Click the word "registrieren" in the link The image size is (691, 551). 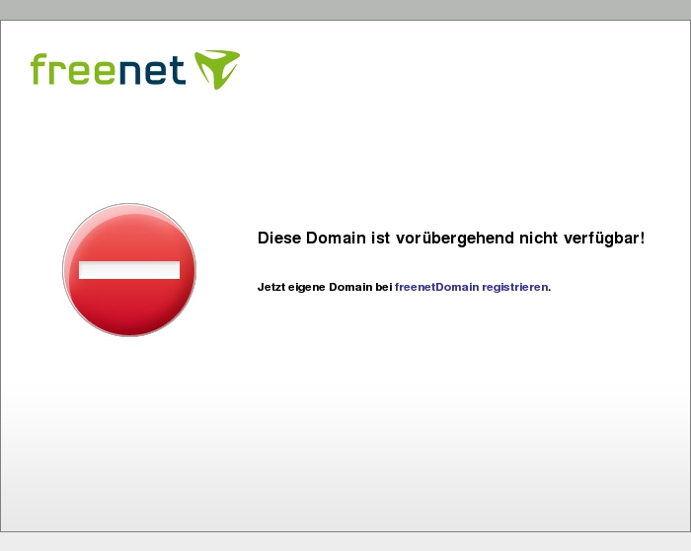click(x=515, y=288)
